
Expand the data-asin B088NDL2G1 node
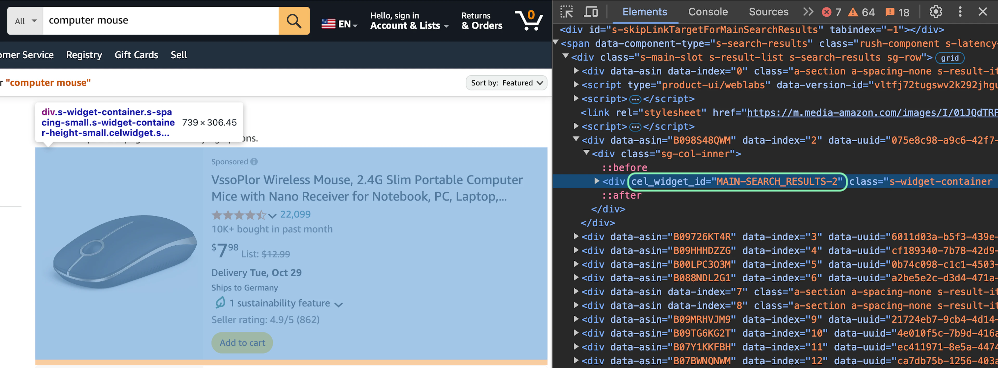pos(576,277)
